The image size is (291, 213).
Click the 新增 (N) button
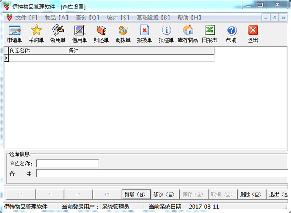(x=136, y=194)
